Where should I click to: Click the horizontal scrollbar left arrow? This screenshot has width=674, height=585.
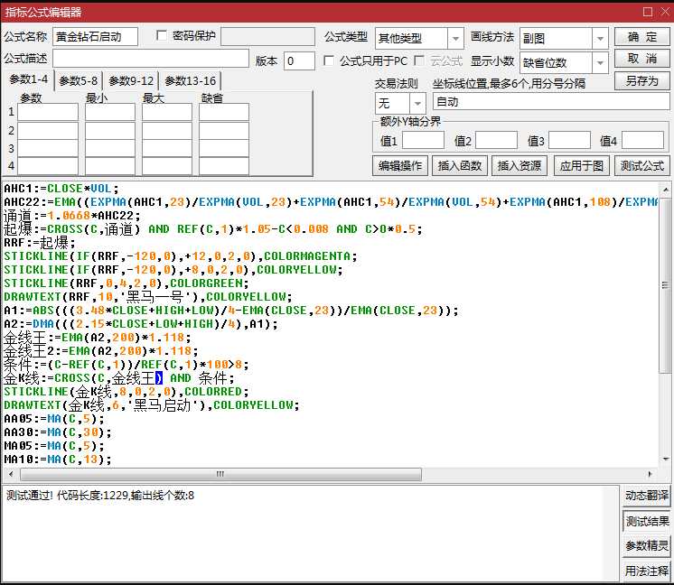click(x=11, y=474)
